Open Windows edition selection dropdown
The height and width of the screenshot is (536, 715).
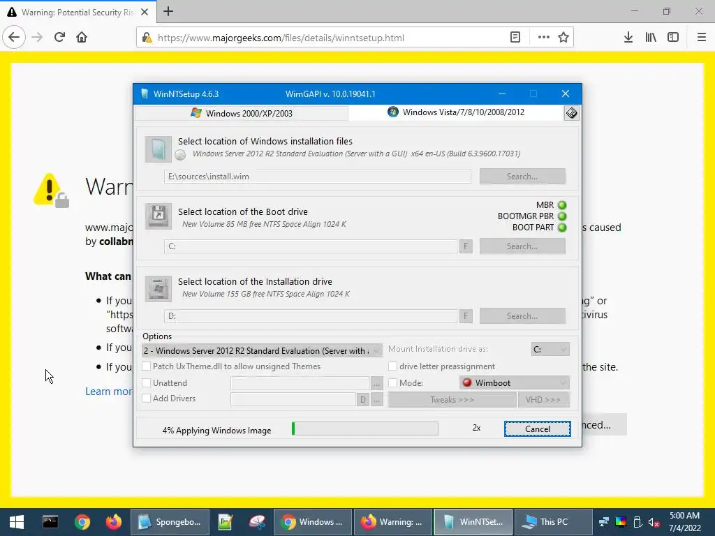click(x=262, y=350)
